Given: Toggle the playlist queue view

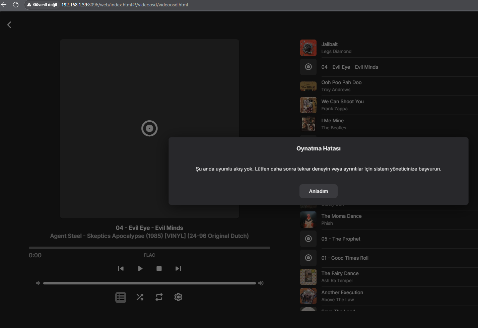Looking at the screenshot, I should tap(121, 297).
